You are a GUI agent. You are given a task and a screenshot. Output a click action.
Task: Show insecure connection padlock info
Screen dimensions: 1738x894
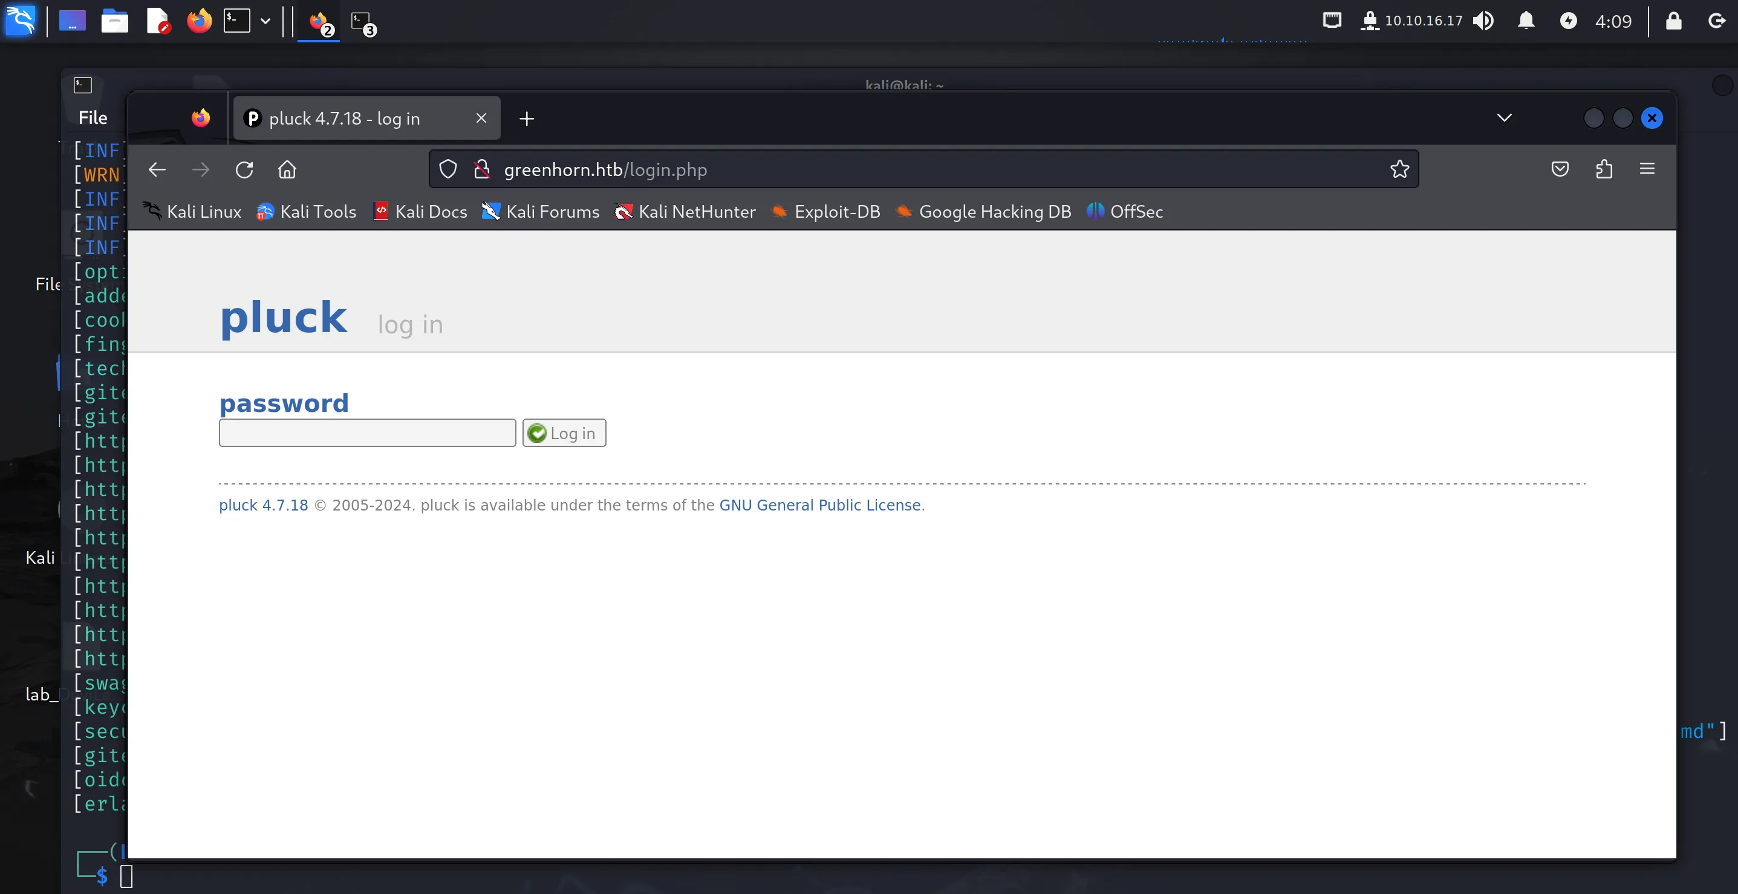[482, 169]
